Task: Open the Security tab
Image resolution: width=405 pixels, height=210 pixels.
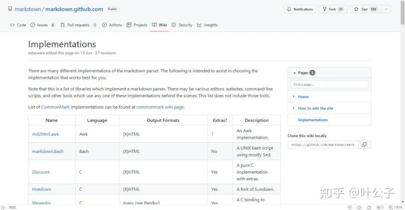Action: point(182,25)
